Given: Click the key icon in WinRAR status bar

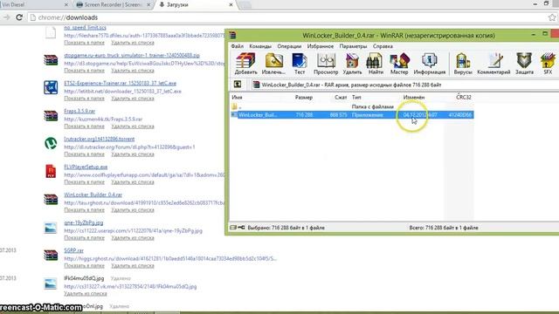Looking at the screenshot, I should [x=241, y=227].
